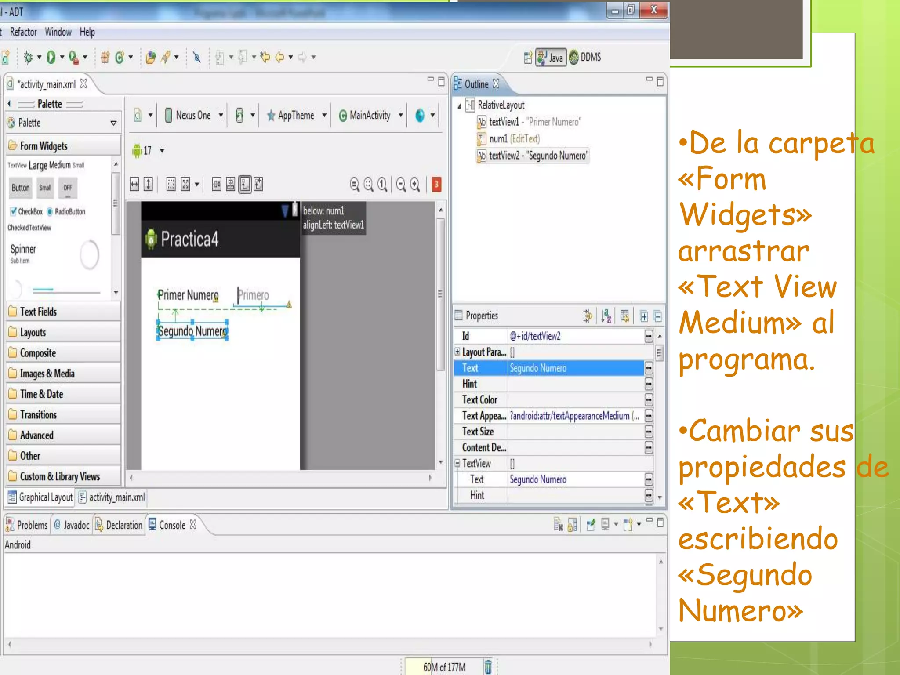Select num1 EditText in the Outline
900x675 pixels.
(x=509, y=139)
